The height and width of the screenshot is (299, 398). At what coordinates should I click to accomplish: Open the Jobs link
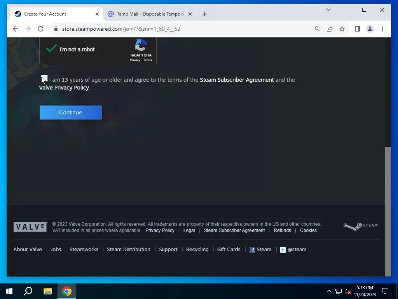click(x=56, y=250)
